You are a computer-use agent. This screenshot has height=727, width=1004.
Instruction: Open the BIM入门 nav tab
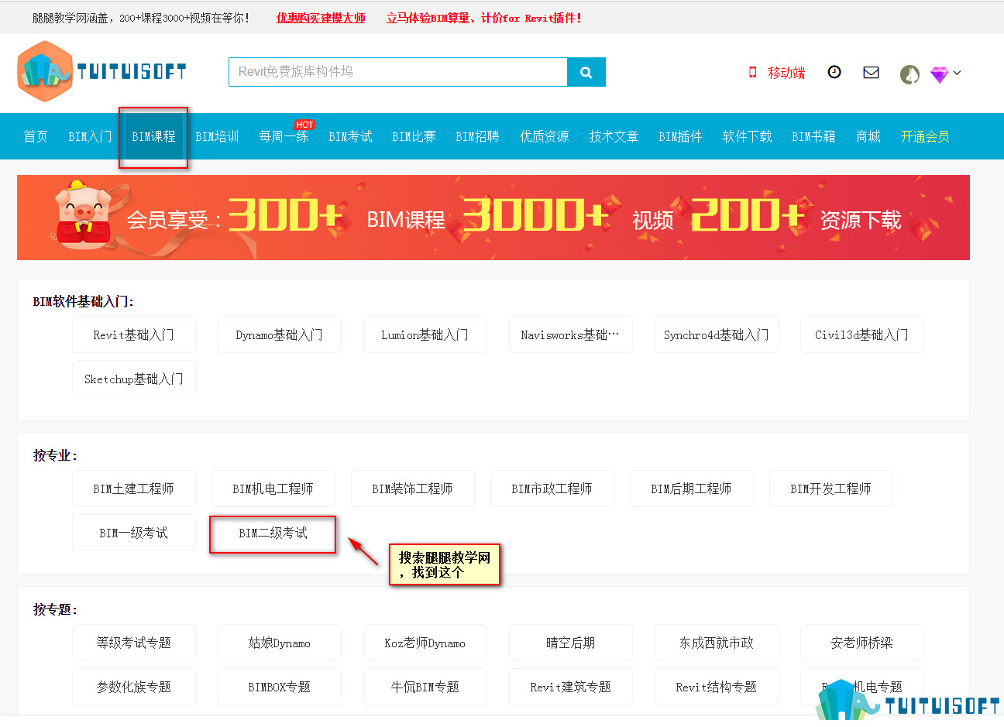90,136
